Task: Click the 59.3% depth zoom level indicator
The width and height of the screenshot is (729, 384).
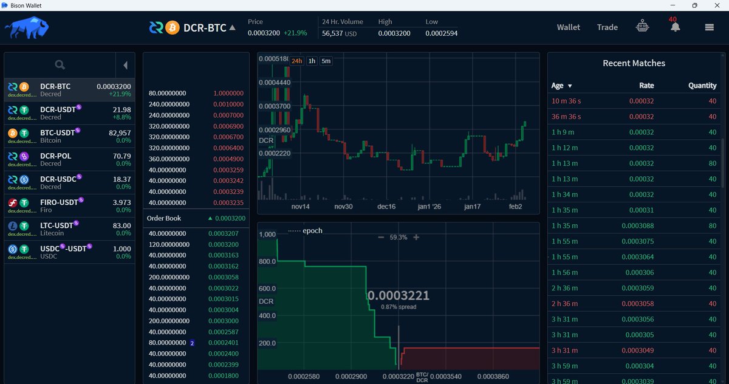Action: click(398, 238)
